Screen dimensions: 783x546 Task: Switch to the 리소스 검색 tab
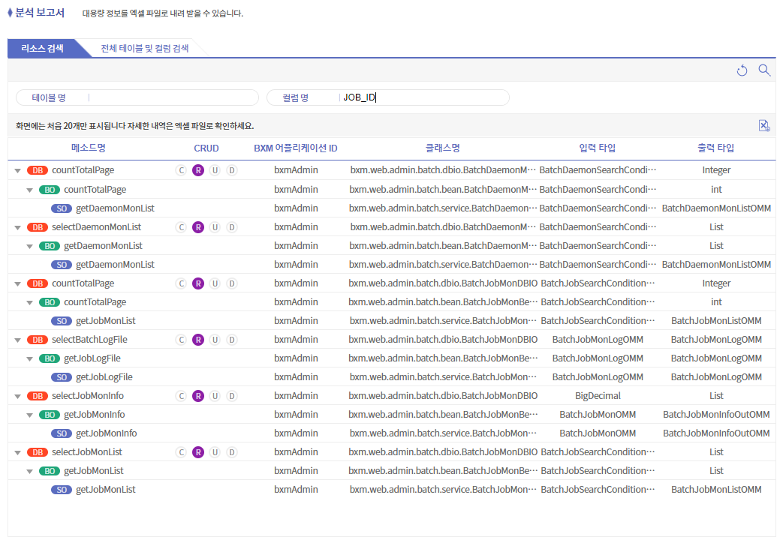(43, 49)
